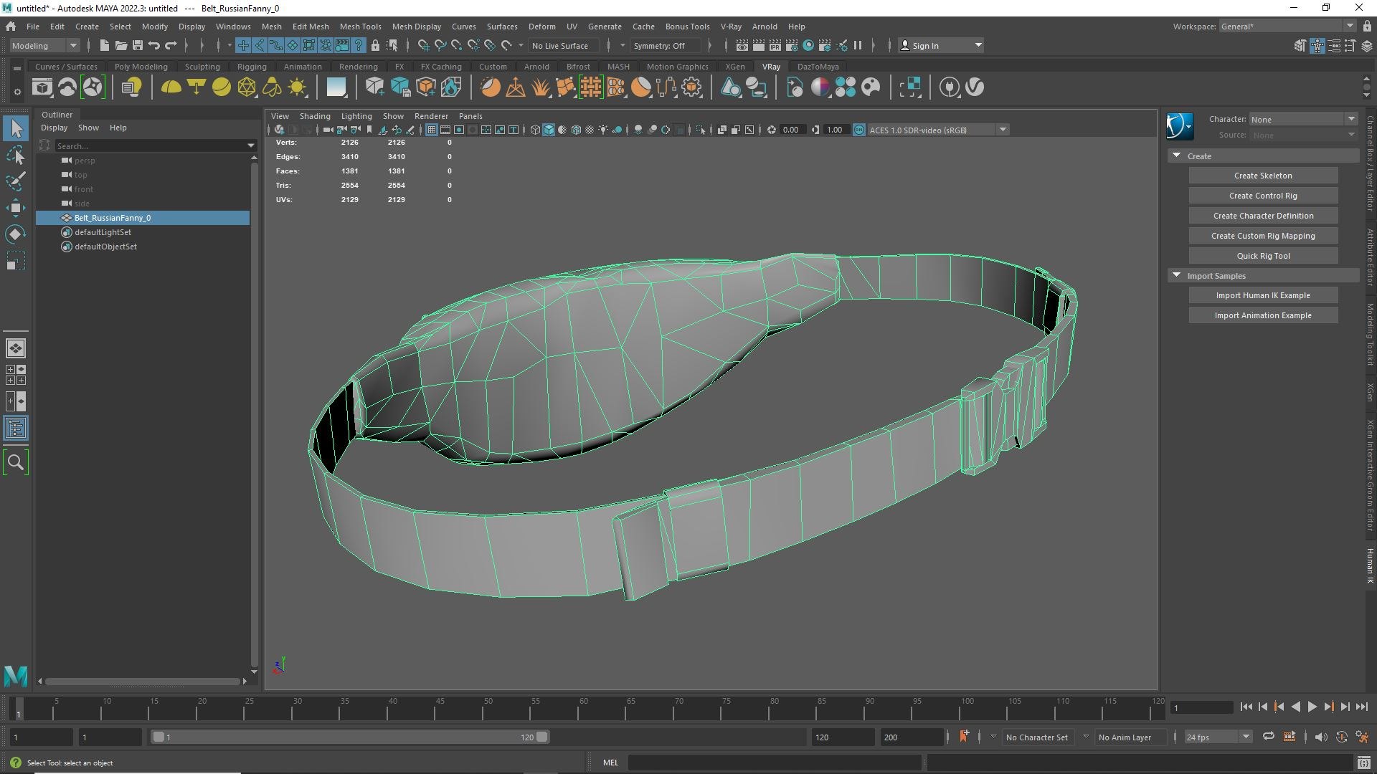Click the Play forwards button
The image size is (1377, 774).
coord(1312,707)
